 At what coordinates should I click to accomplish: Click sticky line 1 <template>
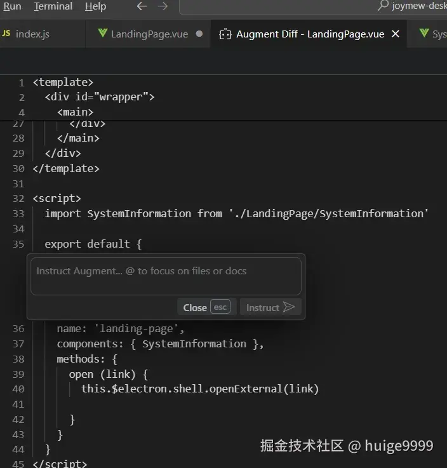63,82
